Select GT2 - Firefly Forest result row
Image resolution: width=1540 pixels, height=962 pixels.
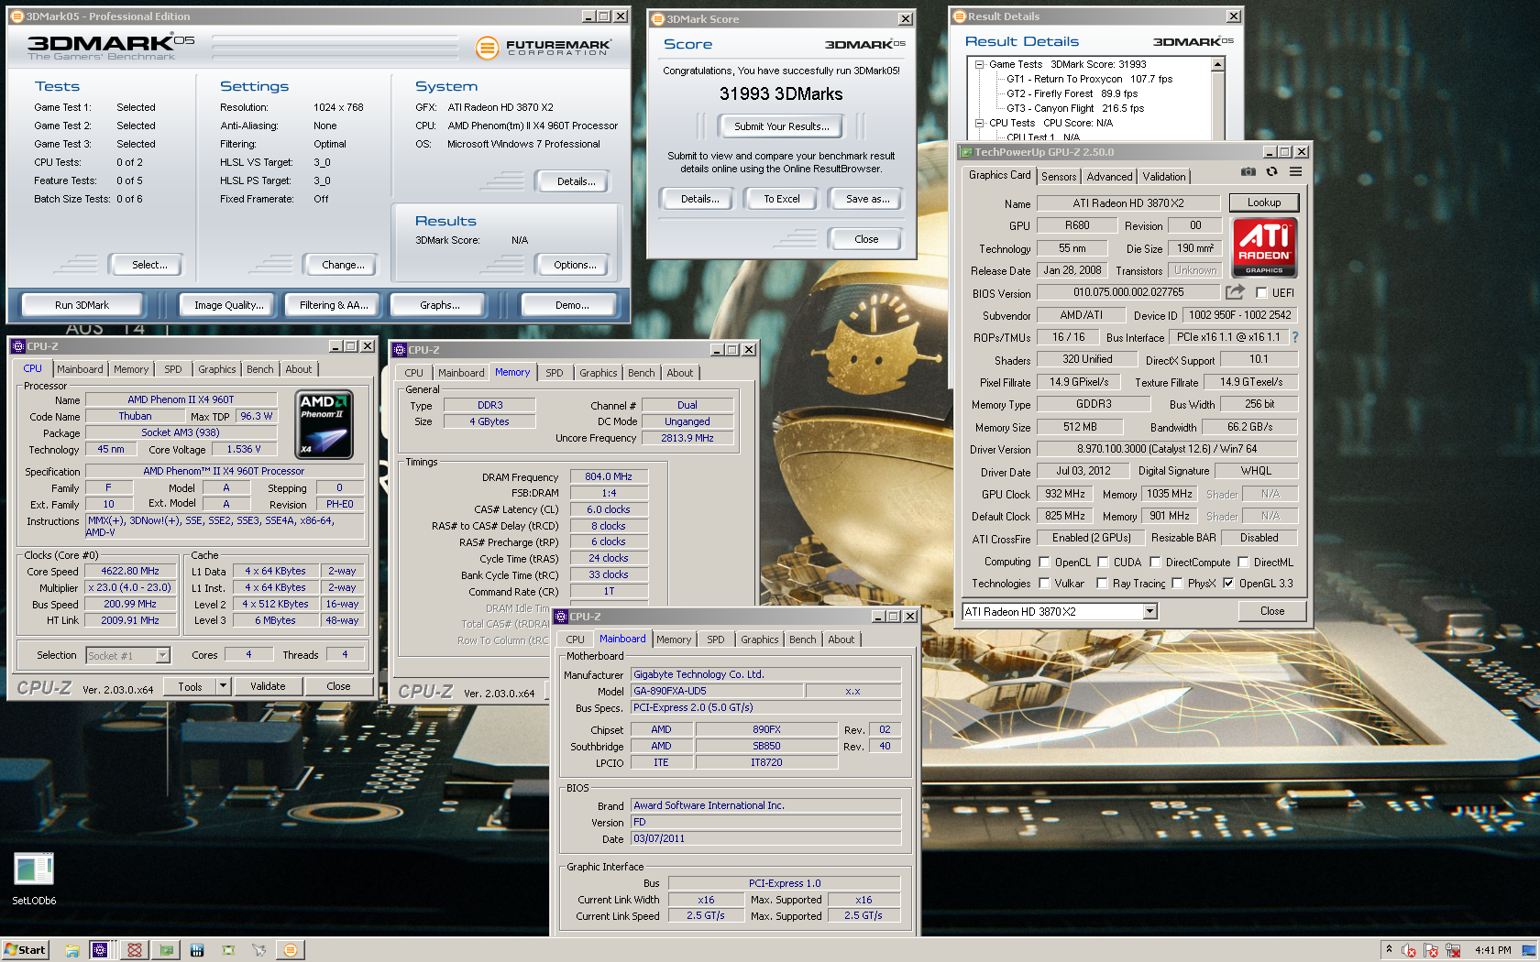(1072, 93)
